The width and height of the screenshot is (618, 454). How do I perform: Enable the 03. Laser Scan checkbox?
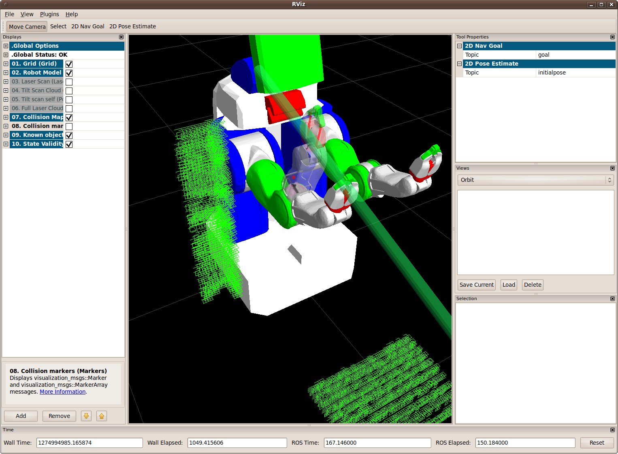click(x=69, y=82)
